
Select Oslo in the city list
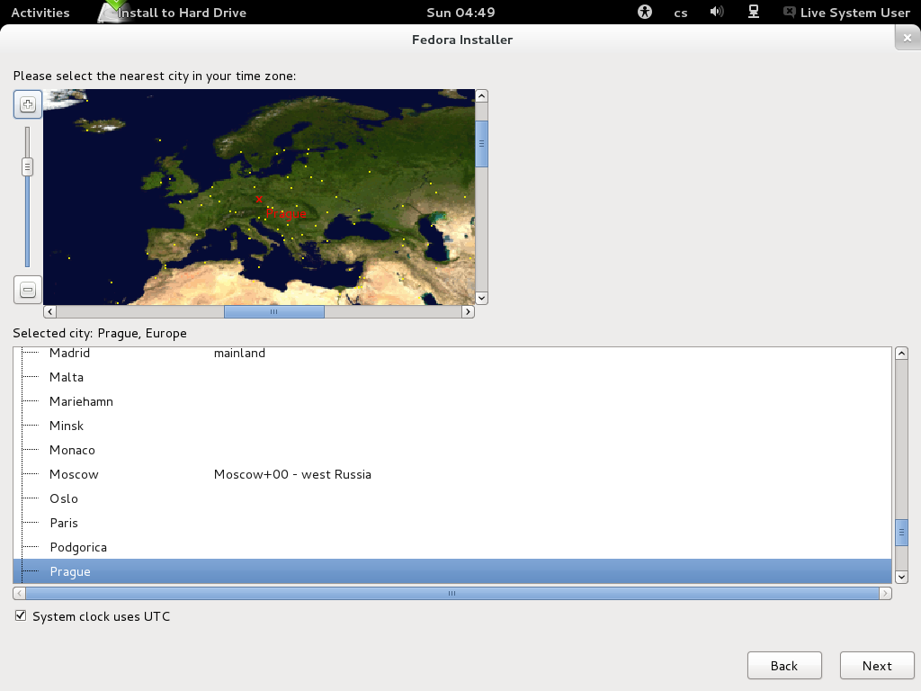[x=452, y=498]
